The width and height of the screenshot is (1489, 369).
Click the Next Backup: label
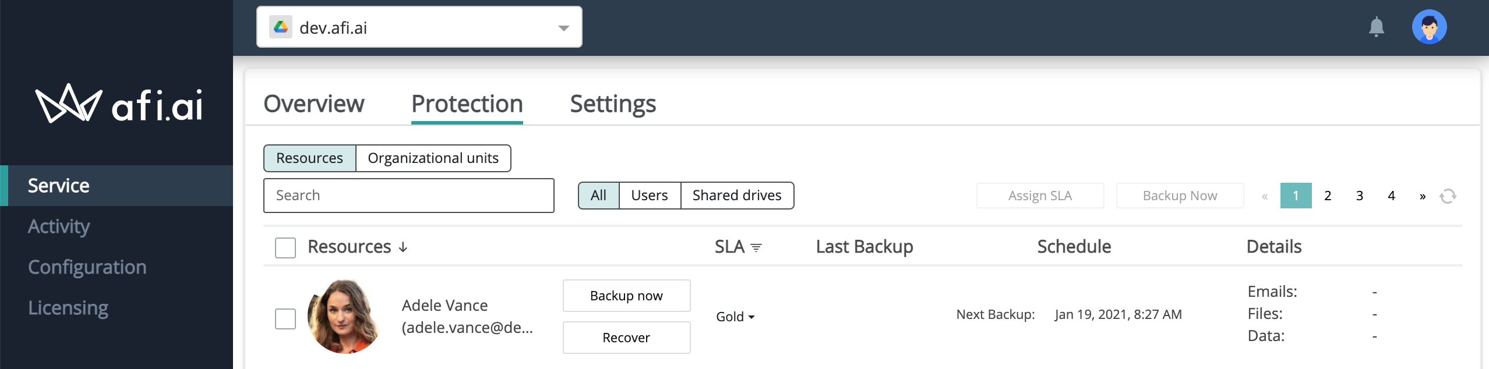(996, 314)
